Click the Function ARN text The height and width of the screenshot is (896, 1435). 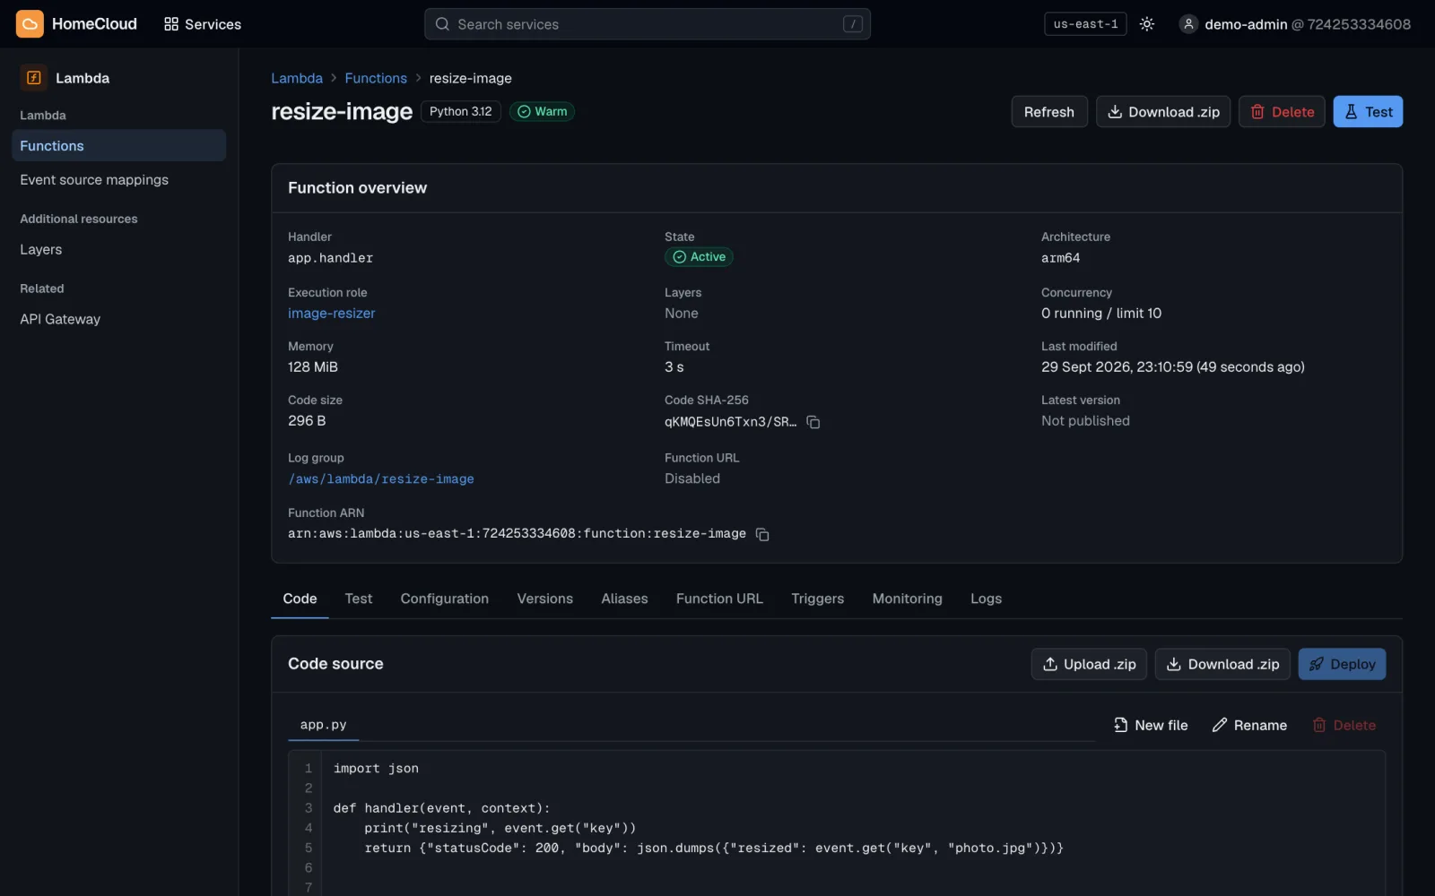coord(517,534)
